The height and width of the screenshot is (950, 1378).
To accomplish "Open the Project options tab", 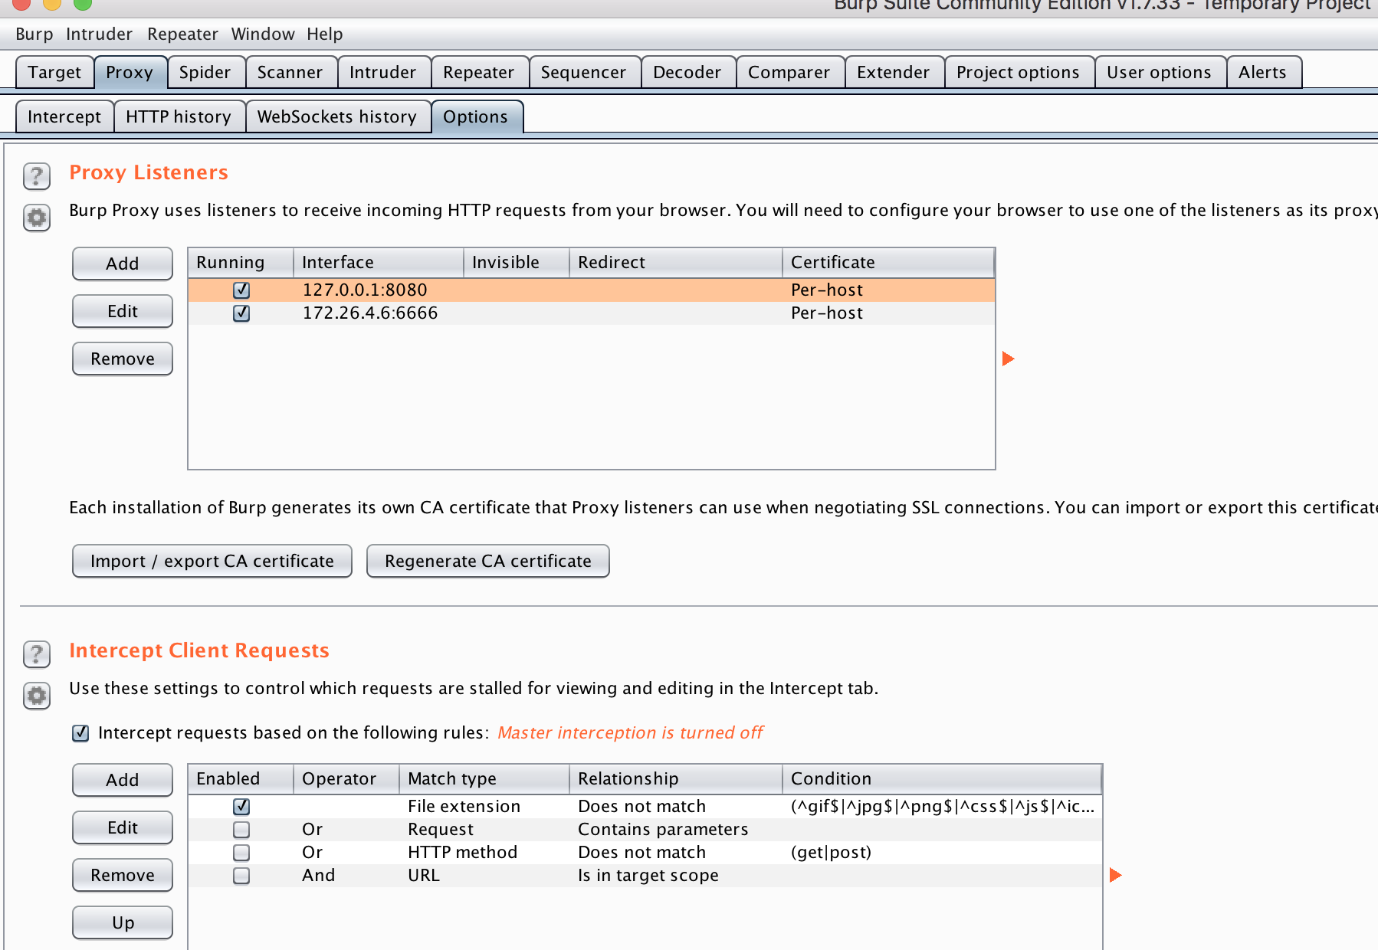I will (1018, 72).
